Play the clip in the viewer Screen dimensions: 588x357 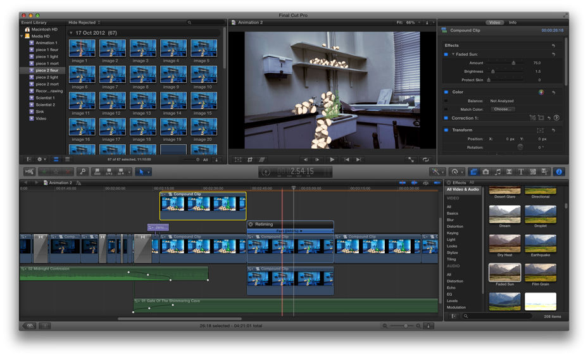(x=332, y=160)
